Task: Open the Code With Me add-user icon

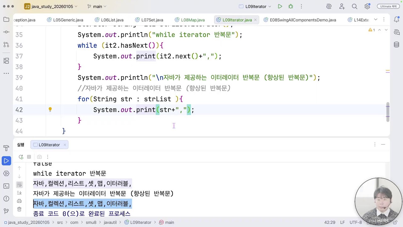Action: [342, 6]
